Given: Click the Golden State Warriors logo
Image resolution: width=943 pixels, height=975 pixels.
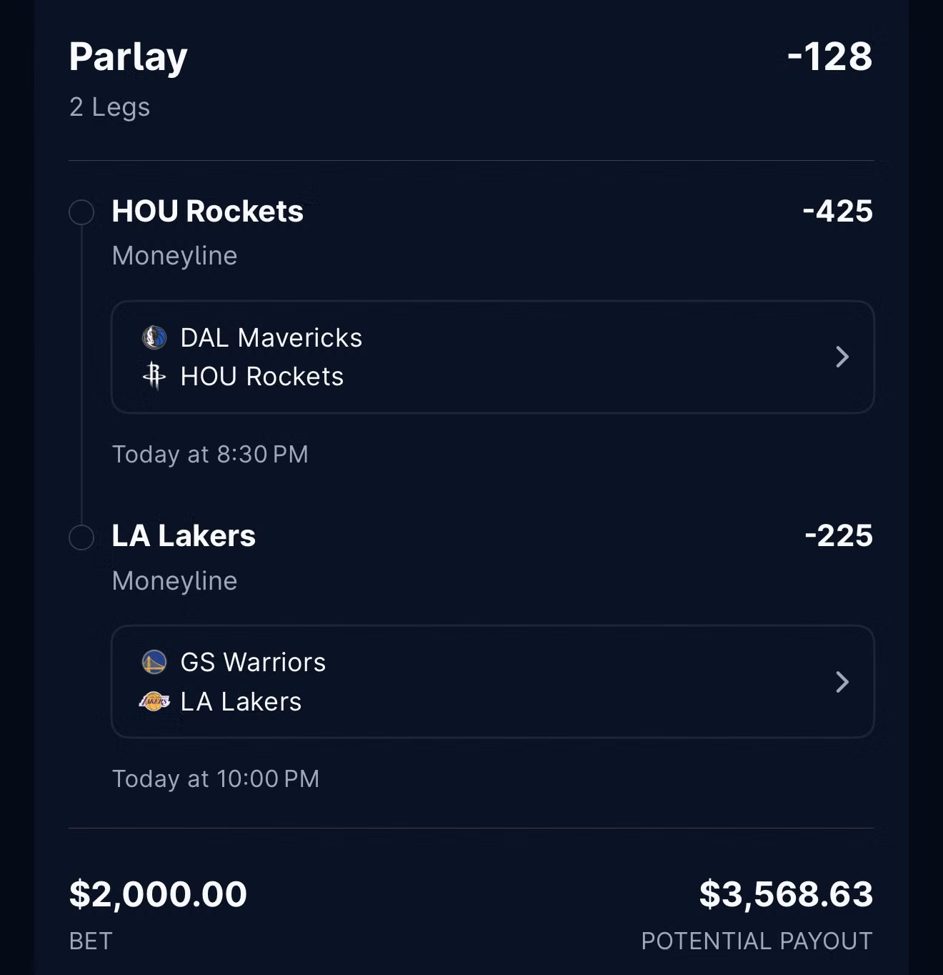Looking at the screenshot, I should click(x=154, y=662).
